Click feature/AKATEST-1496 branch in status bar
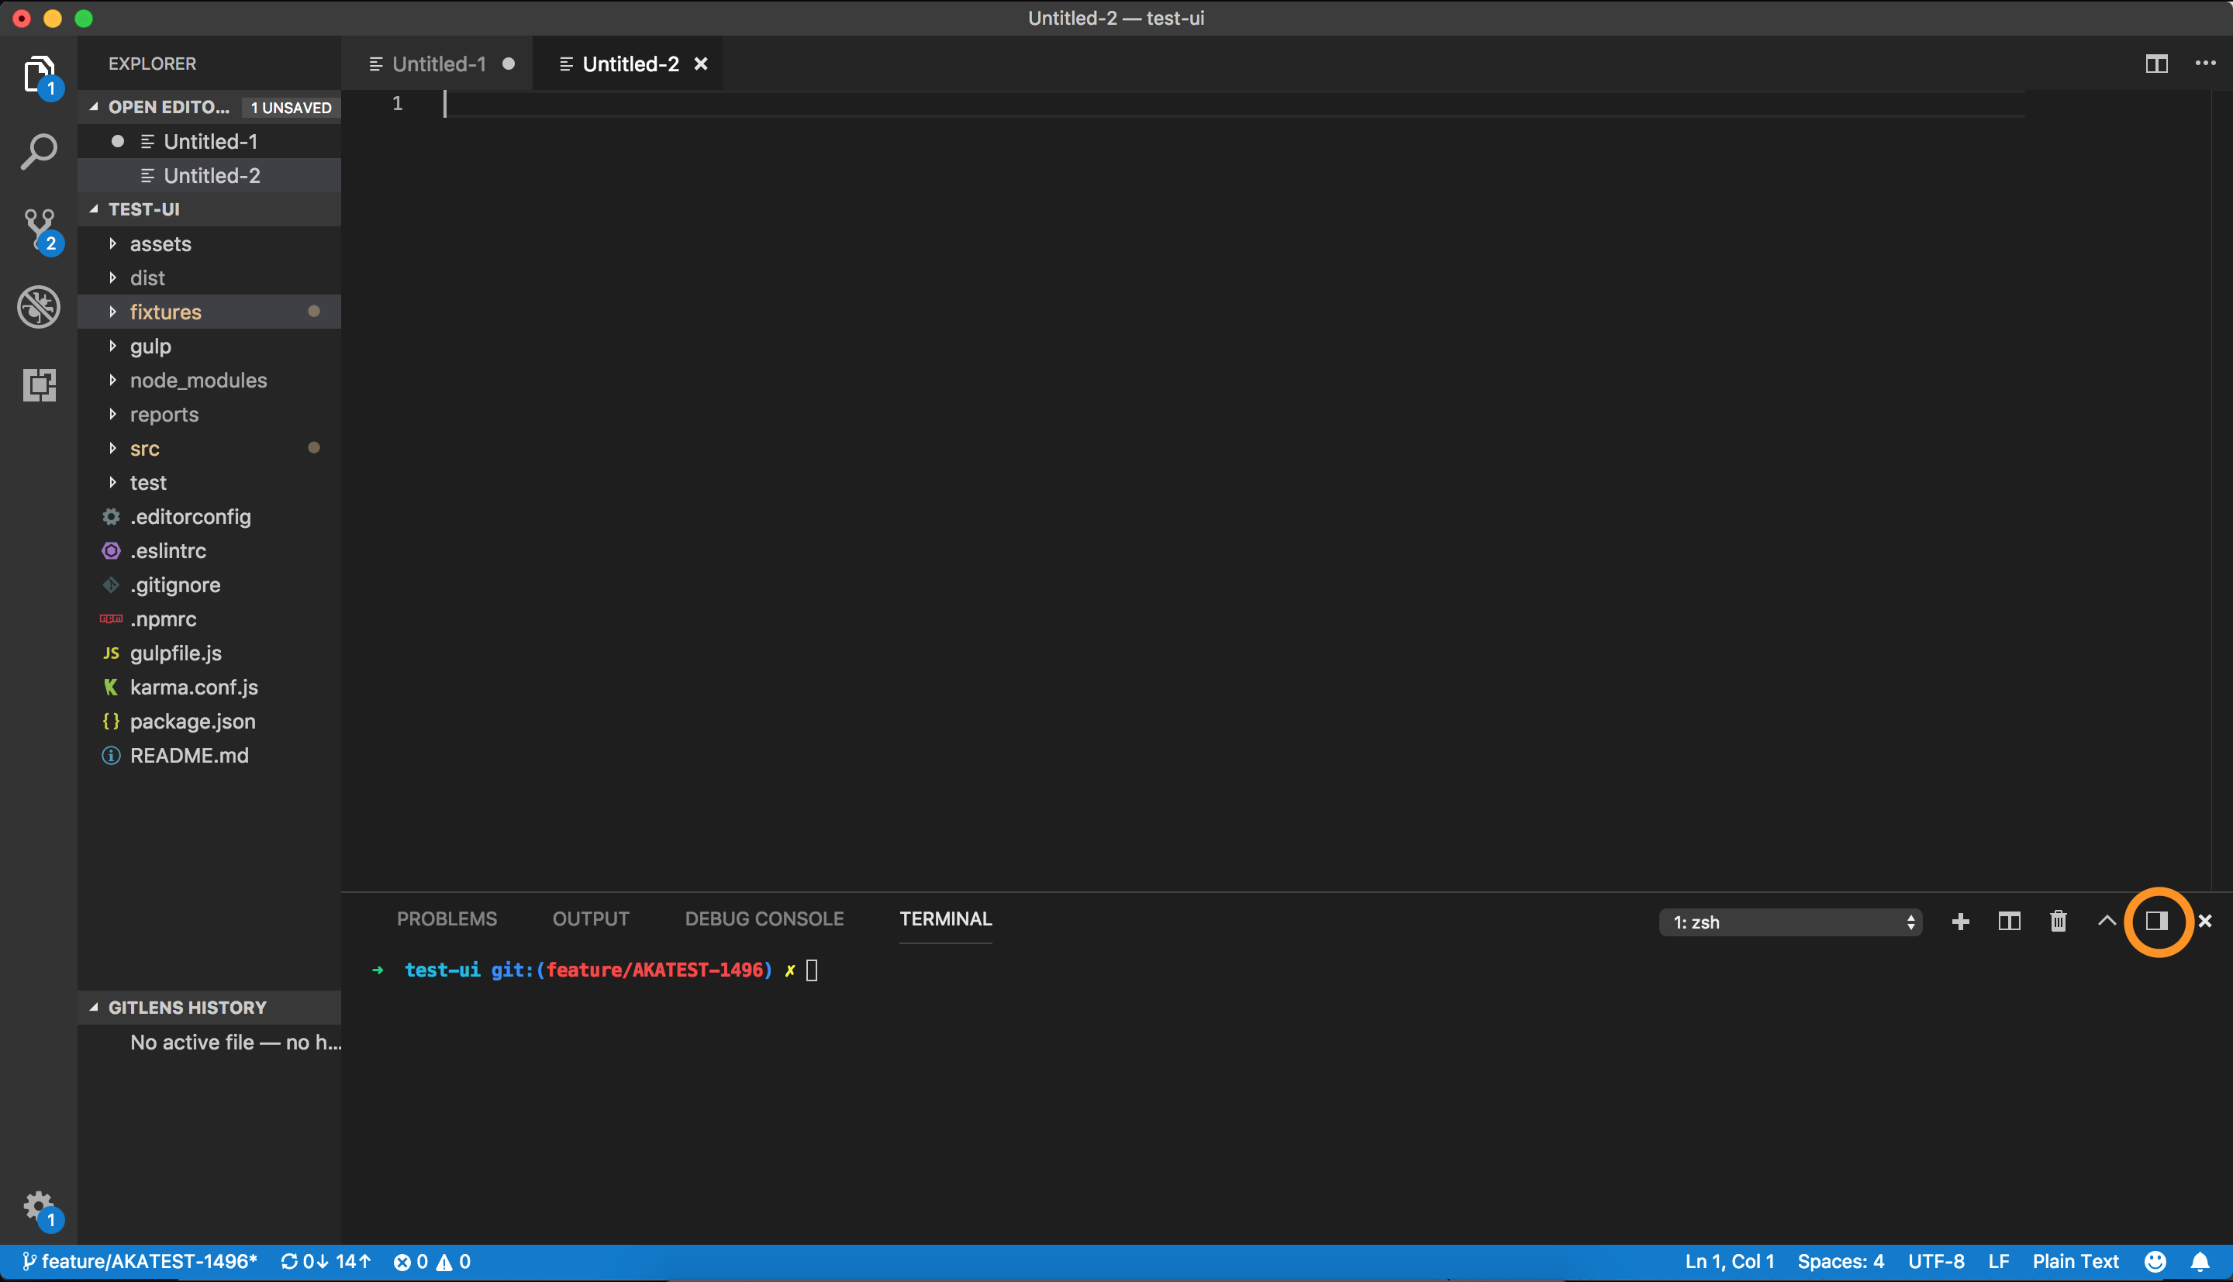Screen dimensions: 2233x1282 [141, 1261]
